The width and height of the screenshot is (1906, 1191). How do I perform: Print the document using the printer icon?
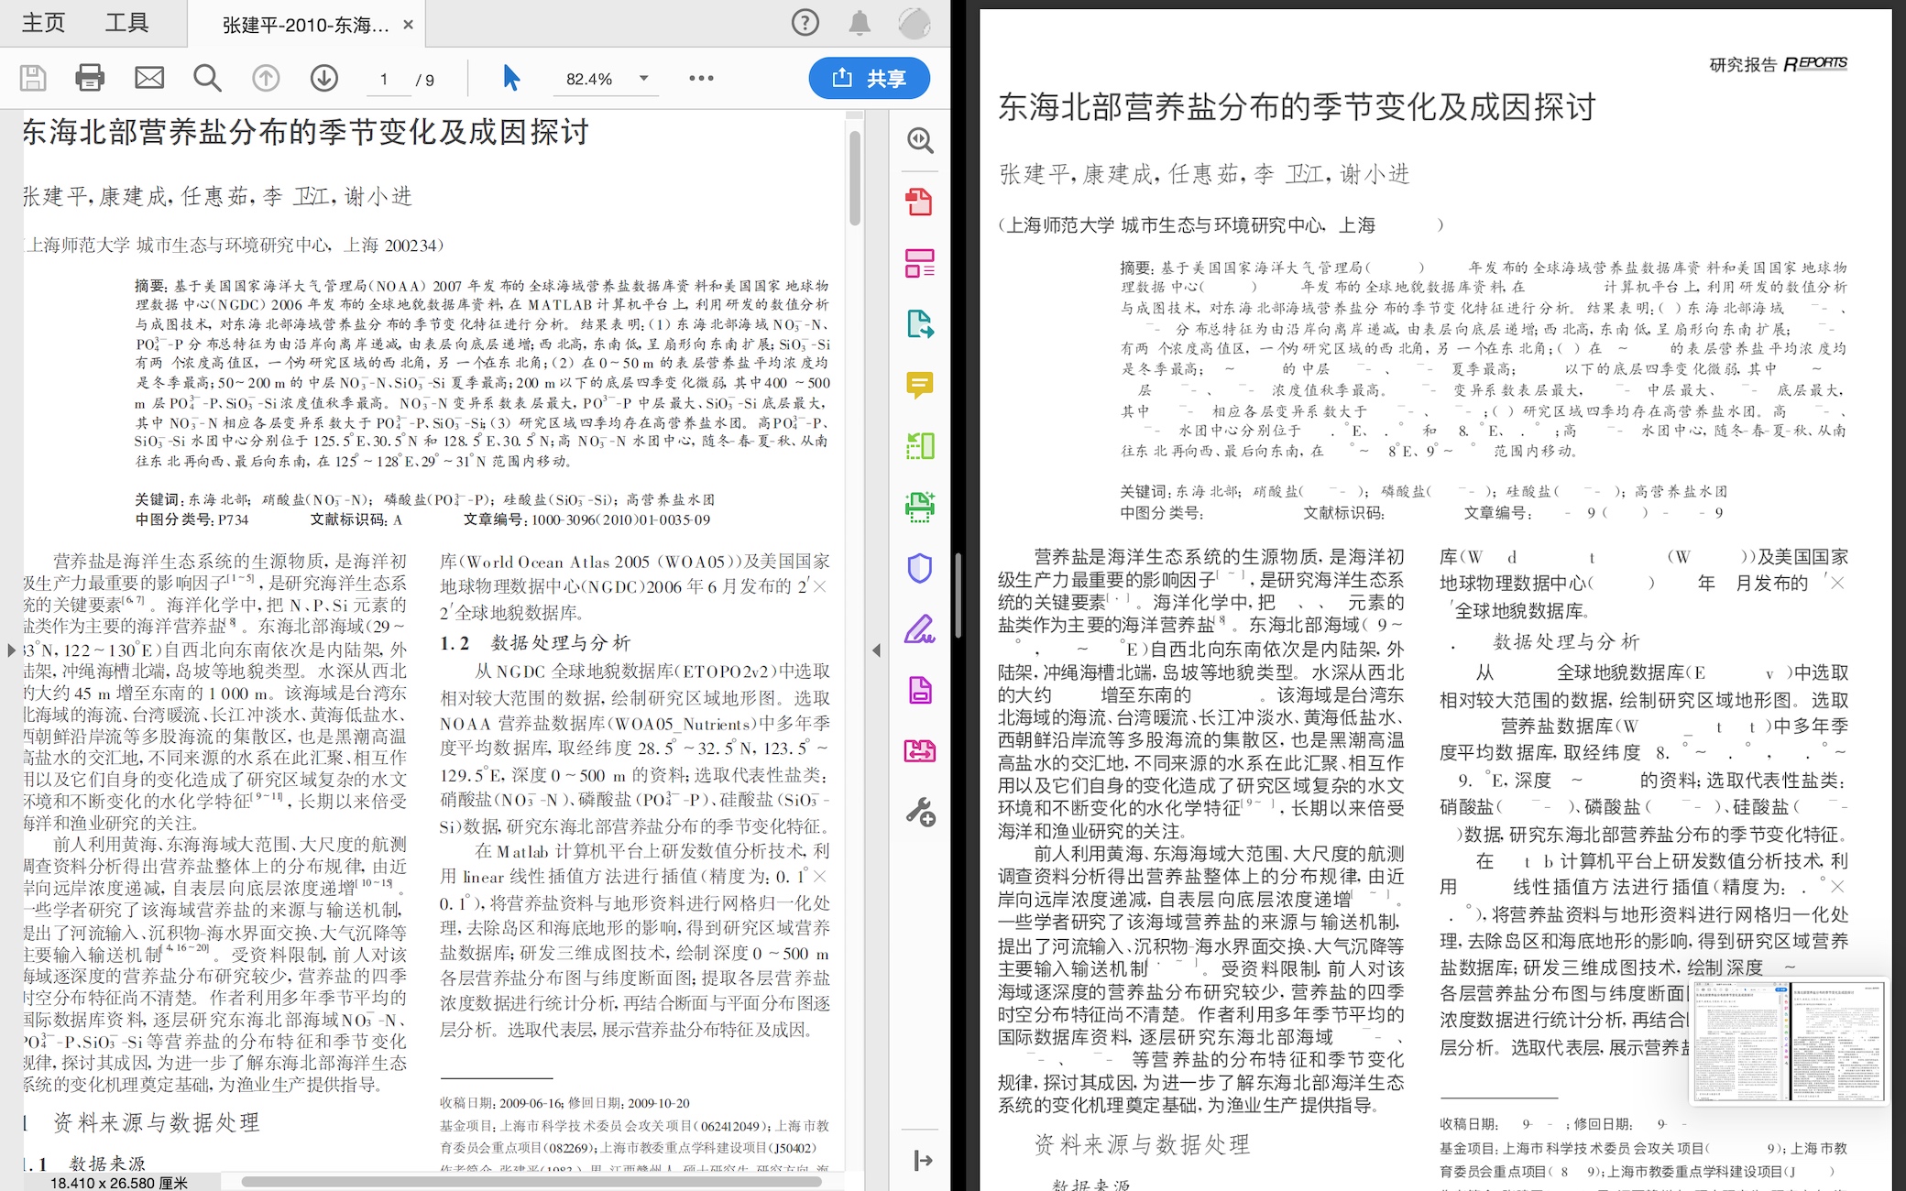pyautogui.click(x=90, y=79)
